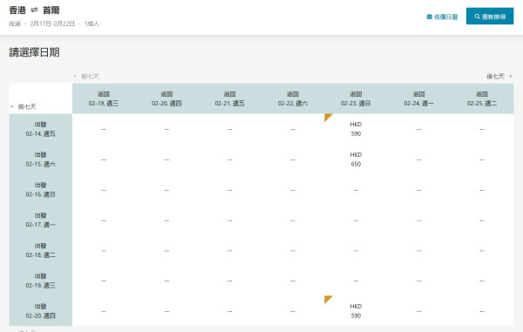Choose HKD 590 fare in the 02-14 departure row
The height and width of the screenshot is (332, 523).
pos(356,129)
